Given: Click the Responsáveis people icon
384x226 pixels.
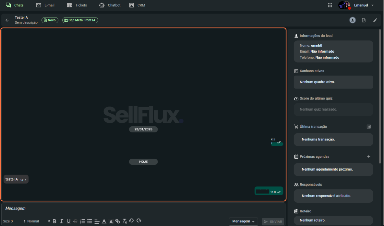Looking at the screenshot, I should pyautogui.click(x=296, y=185).
